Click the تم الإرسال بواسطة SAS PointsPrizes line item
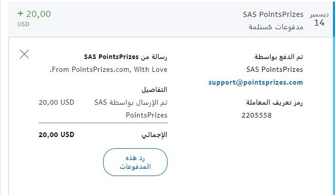Viewport: 335px width, 195px height. click(x=131, y=109)
